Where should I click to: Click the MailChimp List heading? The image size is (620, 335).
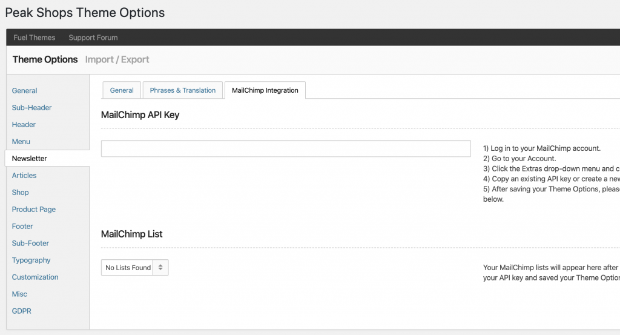tap(131, 234)
